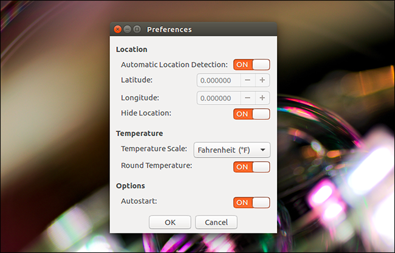Toggle the Hide Location switch
395x253 pixels.
252,114
